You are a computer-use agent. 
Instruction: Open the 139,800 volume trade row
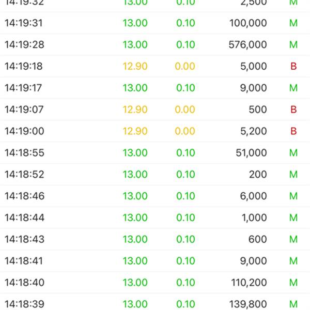[155, 302]
